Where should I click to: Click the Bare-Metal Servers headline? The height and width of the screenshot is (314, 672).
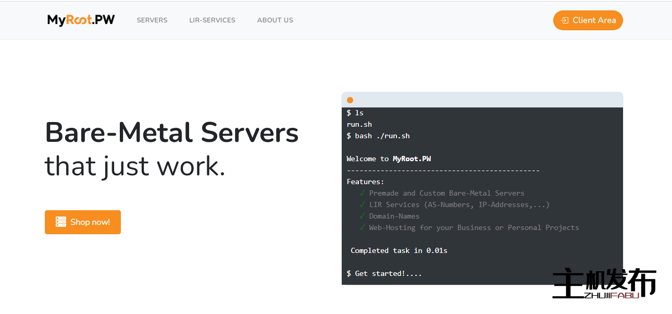(171, 132)
